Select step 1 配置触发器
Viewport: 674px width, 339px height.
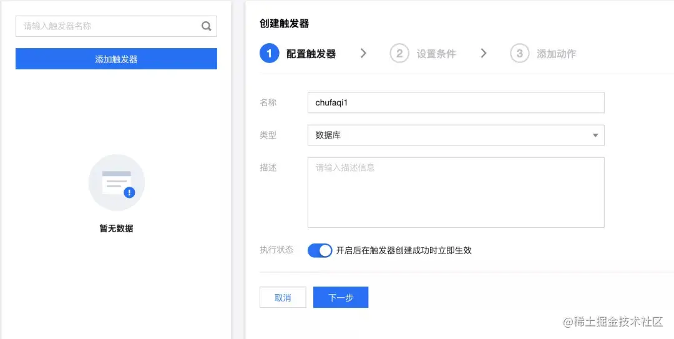(x=298, y=53)
